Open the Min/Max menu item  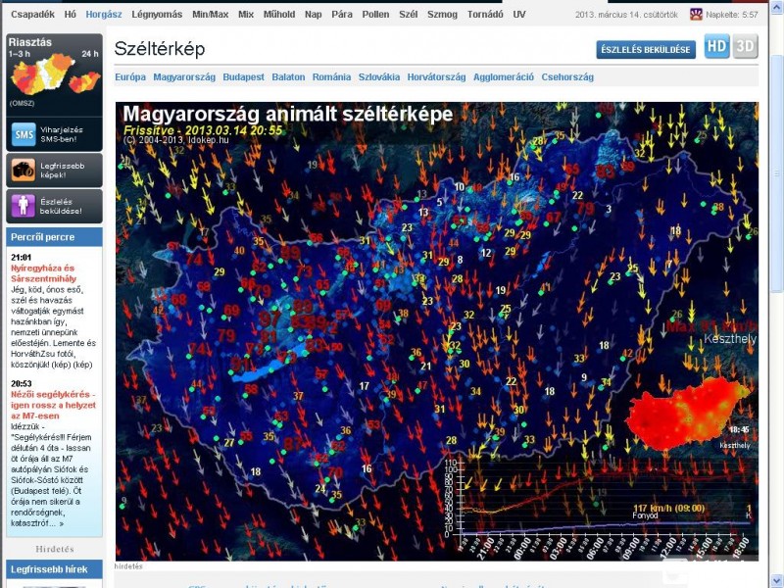coord(210,15)
